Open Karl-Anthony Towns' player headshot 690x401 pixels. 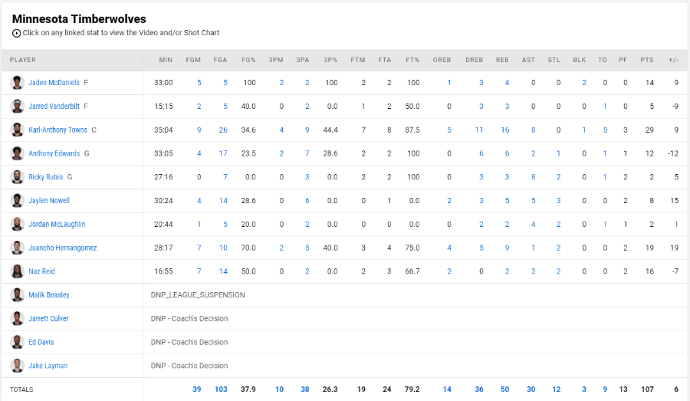point(17,130)
